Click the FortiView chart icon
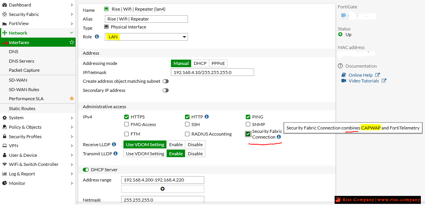The width and height of the screenshot is (425, 205). coord(4,24)
